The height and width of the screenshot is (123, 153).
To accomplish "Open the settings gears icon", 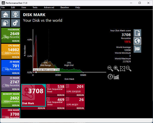I will click(x=15, y=23).
